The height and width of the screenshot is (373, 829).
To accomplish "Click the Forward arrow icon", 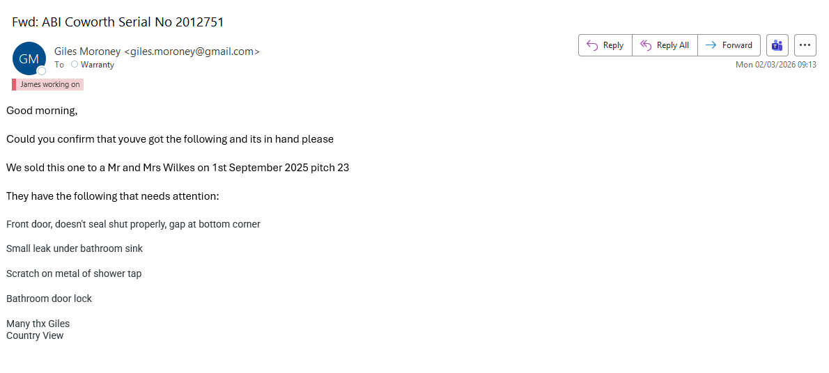I will click(711, 45).
